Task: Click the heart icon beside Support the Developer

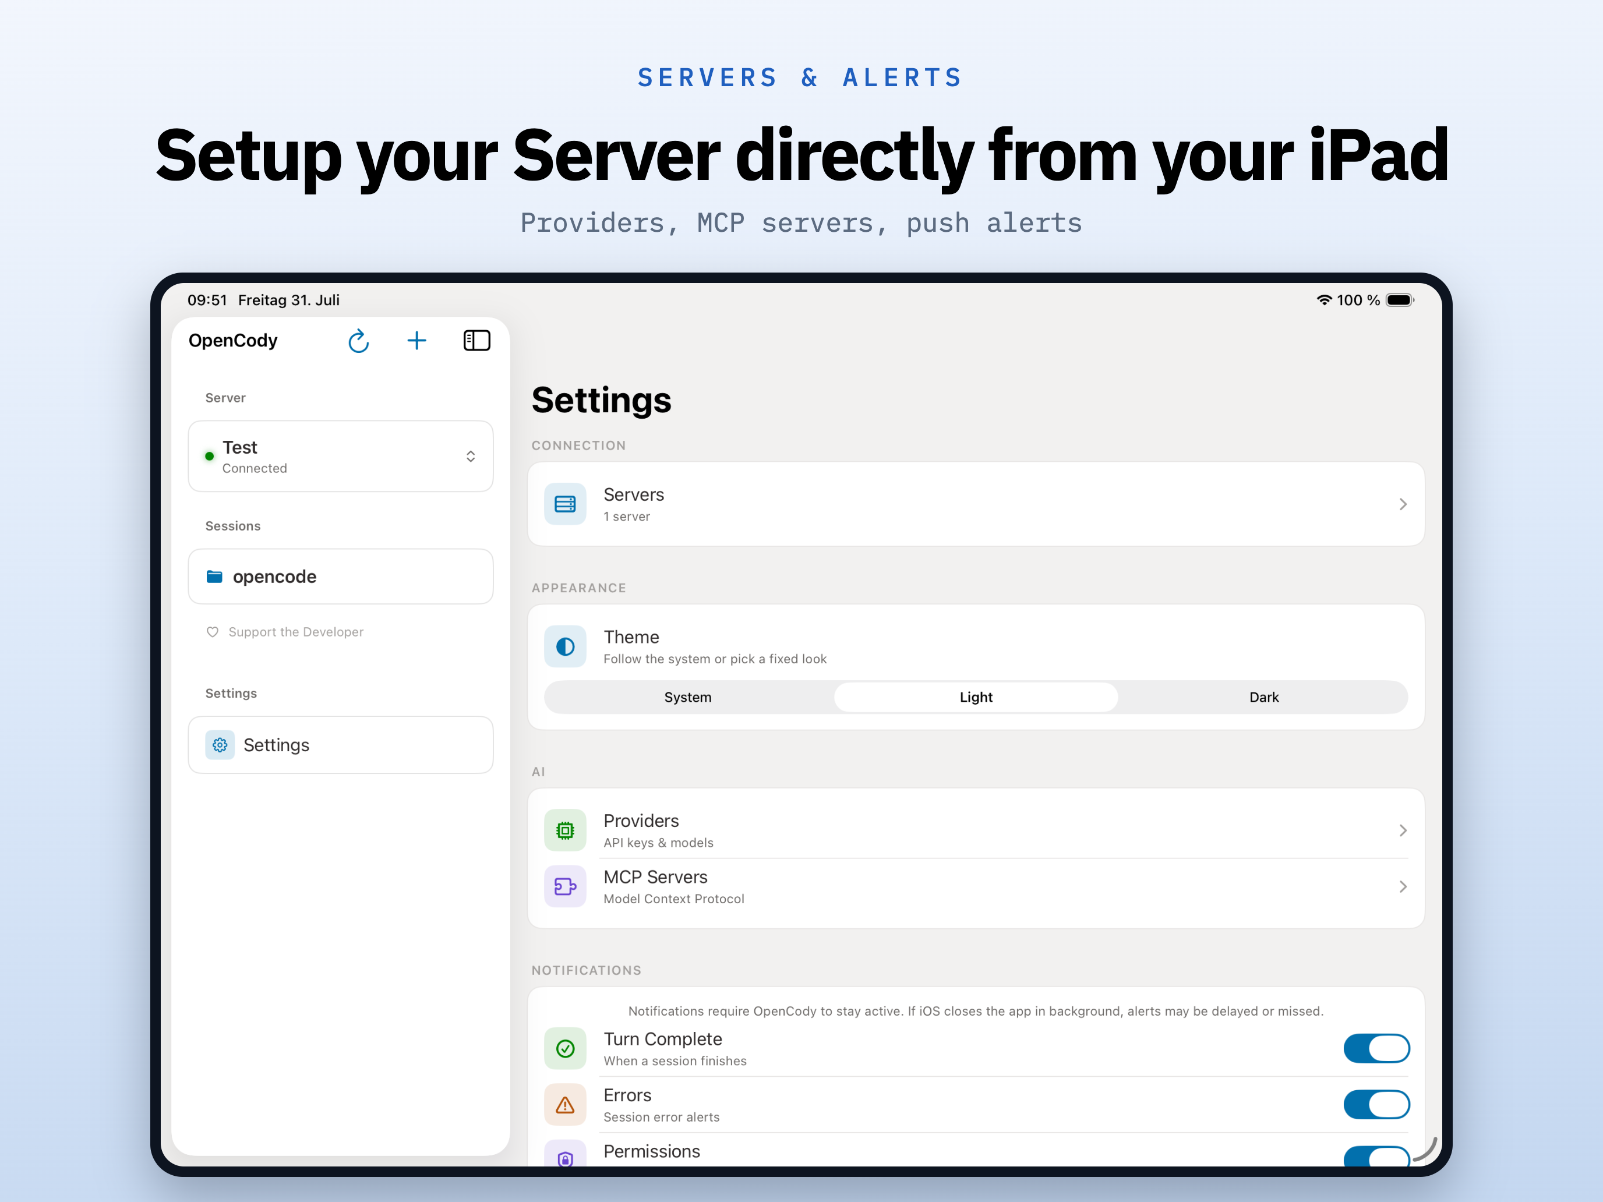Action: tap(213, 632)
